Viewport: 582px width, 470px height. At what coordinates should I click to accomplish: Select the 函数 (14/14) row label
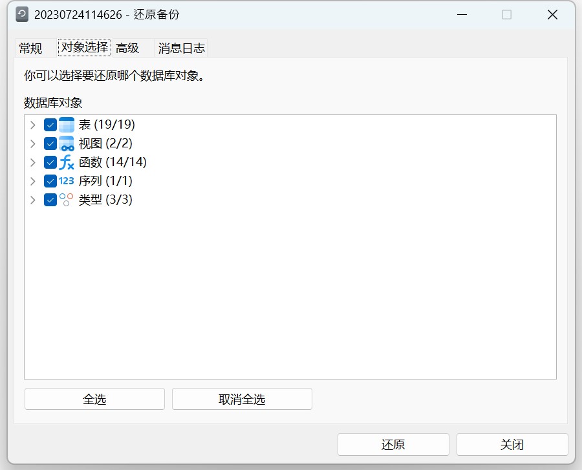click(x=113, y=162)
